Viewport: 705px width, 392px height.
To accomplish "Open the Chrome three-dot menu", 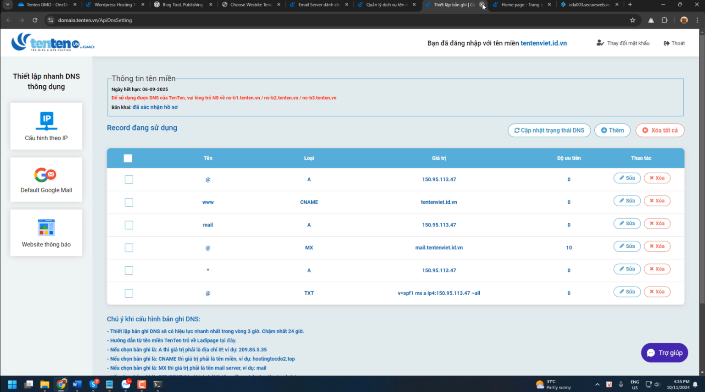I will (x=697, y=20).
